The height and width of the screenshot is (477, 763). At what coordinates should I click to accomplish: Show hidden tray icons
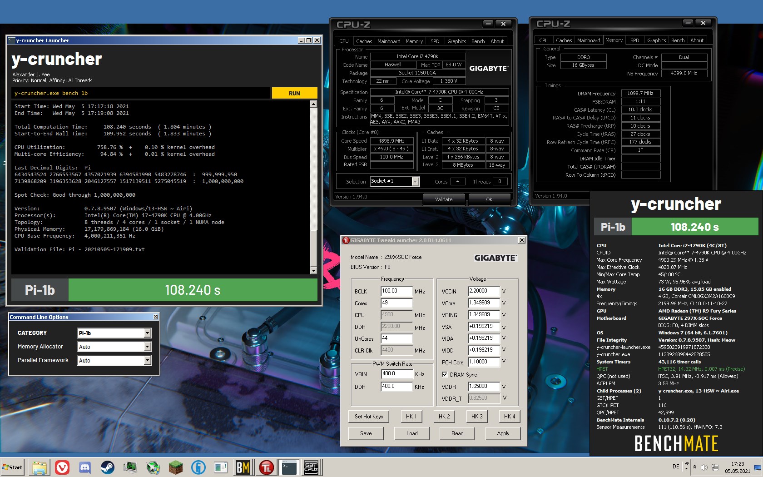(694, 467)
